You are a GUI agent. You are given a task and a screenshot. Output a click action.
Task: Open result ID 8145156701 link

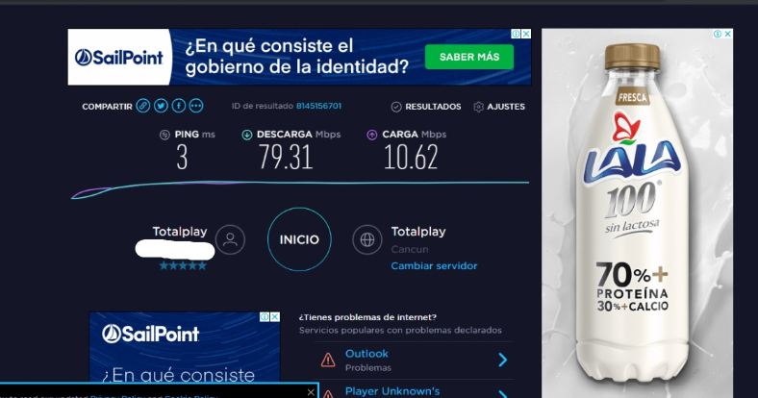(318, 107)
